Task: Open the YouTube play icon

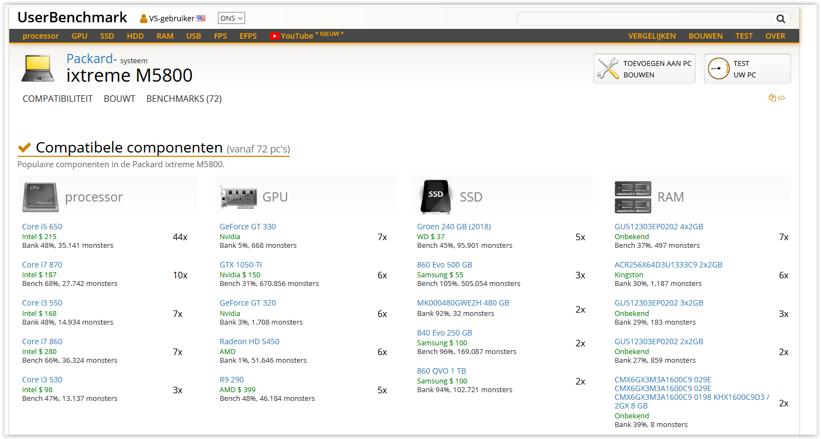Action: [x=275, y=36]
